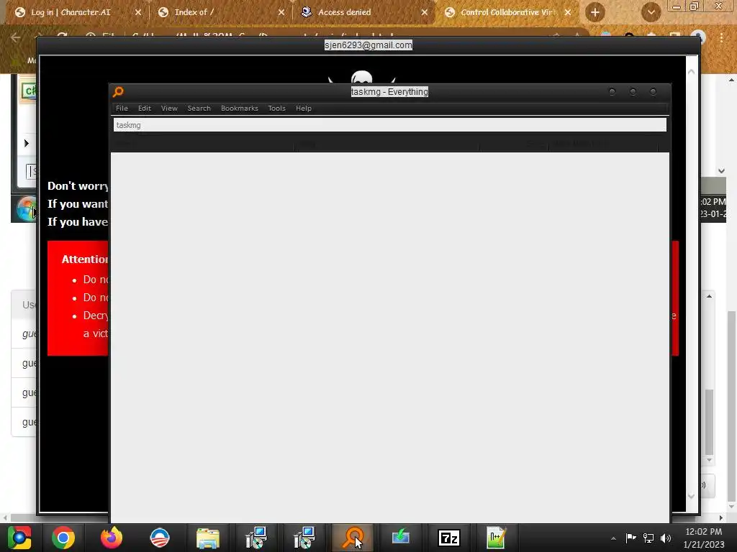The height and width of the screenshot is (552, 737).
Task: Click the ransom window scrollbar up arrow
Action: coord(691,72)
